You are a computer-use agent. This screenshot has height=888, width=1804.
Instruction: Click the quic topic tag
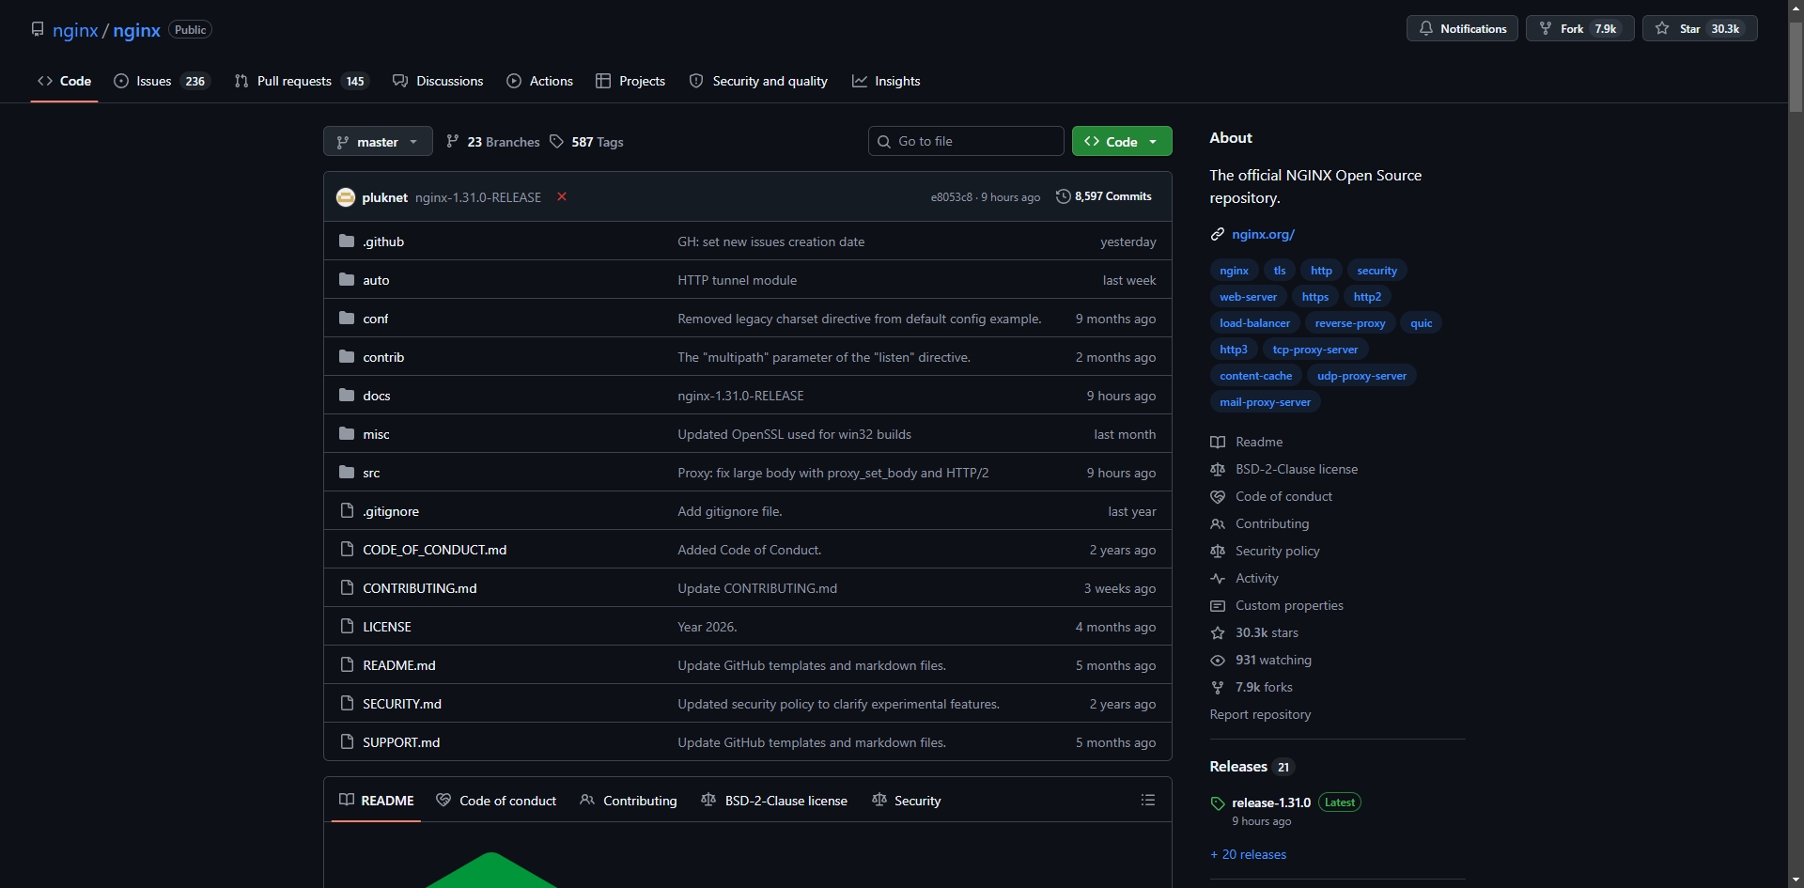pos(1422,323)
